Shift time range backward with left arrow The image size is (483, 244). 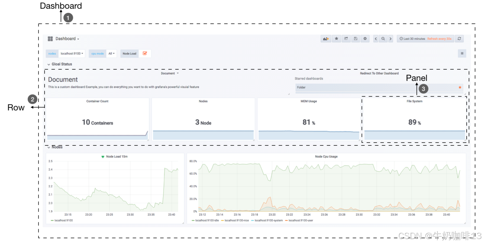tap(376, 39)
